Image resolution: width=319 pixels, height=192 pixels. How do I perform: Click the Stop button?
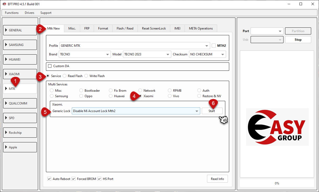(298, 40)
